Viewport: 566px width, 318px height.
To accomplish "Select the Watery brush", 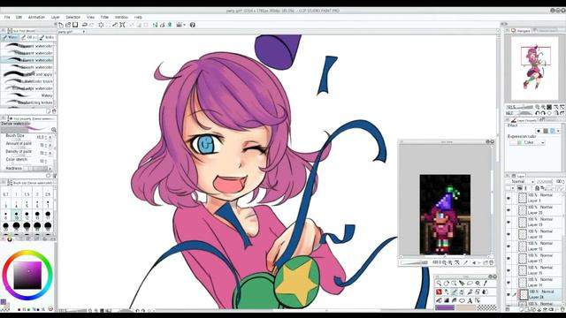I will 27,95.
